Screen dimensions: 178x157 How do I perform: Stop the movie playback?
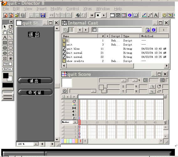(x=98, y=15)
